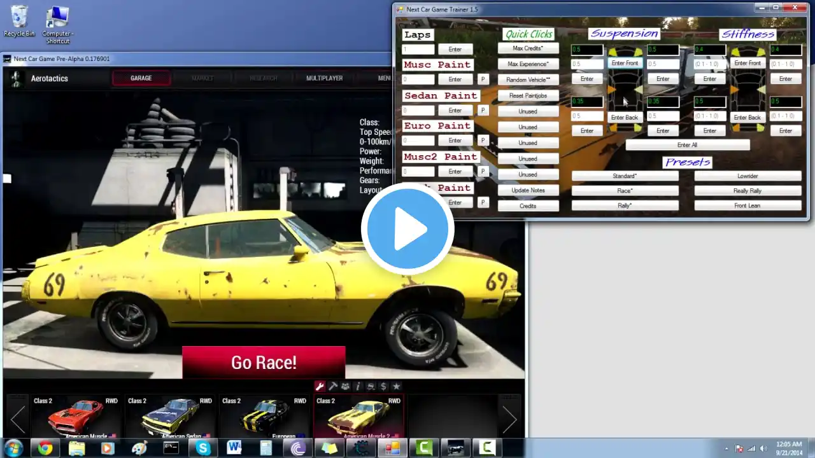Select the black European car thumbnail
Viewport: 815px width, 458px height.
264,417
